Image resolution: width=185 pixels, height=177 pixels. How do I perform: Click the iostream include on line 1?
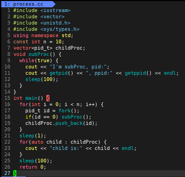tap(55, 10)
